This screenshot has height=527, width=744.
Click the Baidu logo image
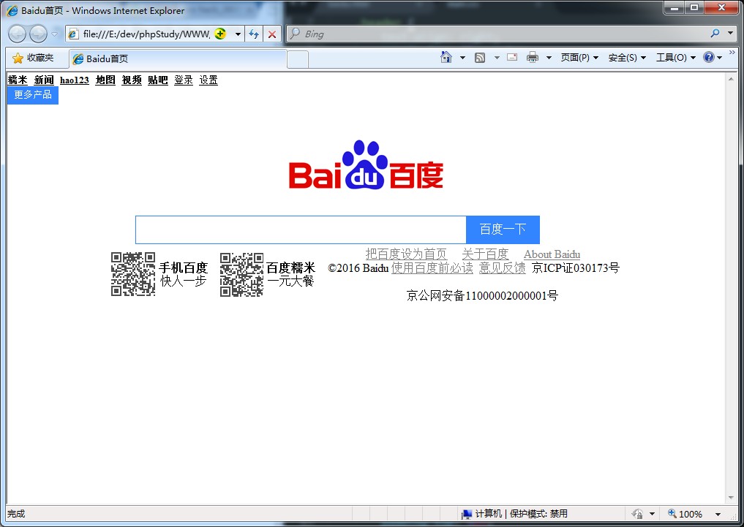367,165
